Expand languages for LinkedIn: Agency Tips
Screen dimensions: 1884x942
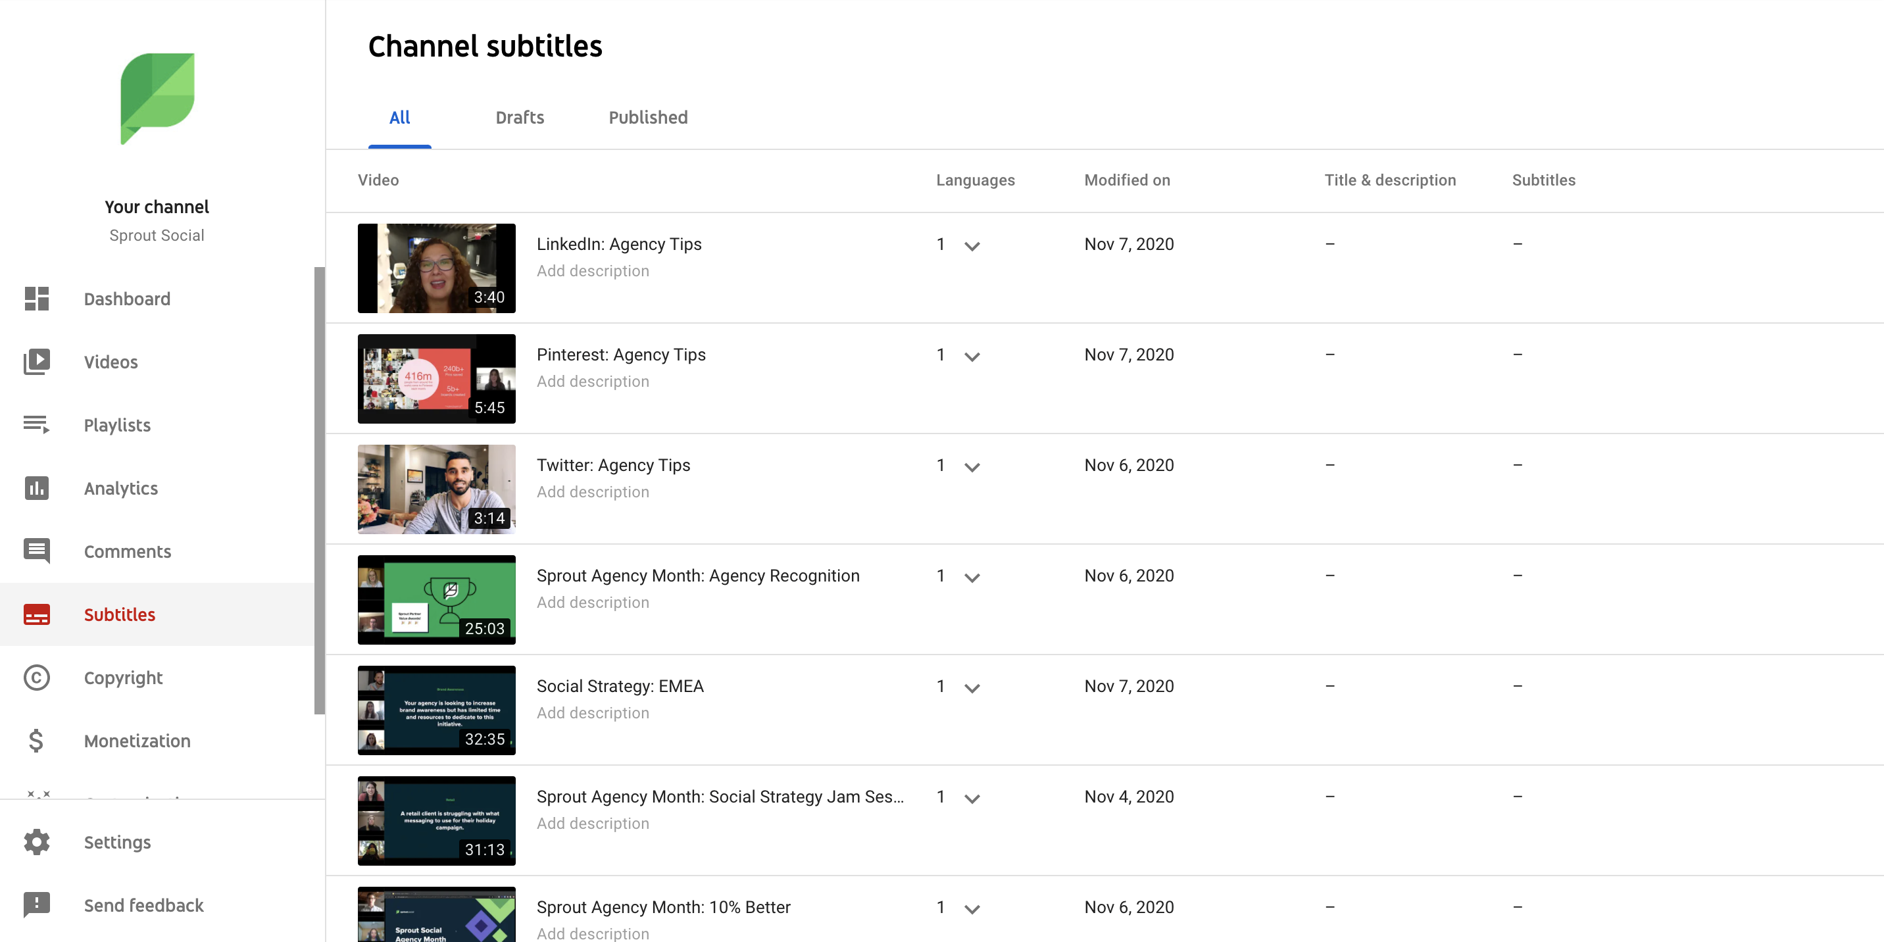pos(971,246)
